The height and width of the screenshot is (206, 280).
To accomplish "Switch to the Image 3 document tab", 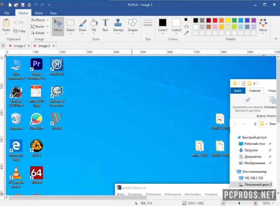I will coord(44,46).
